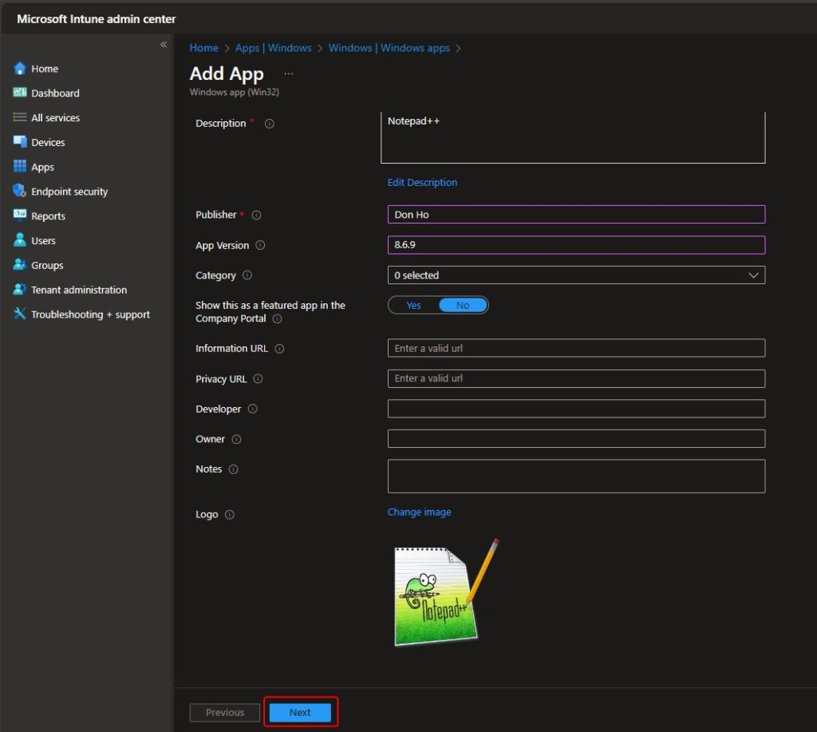The height and width of the screenshot is (732, 817).
Task: Open Groups in the sidebar
Action: tap(47, 265)
